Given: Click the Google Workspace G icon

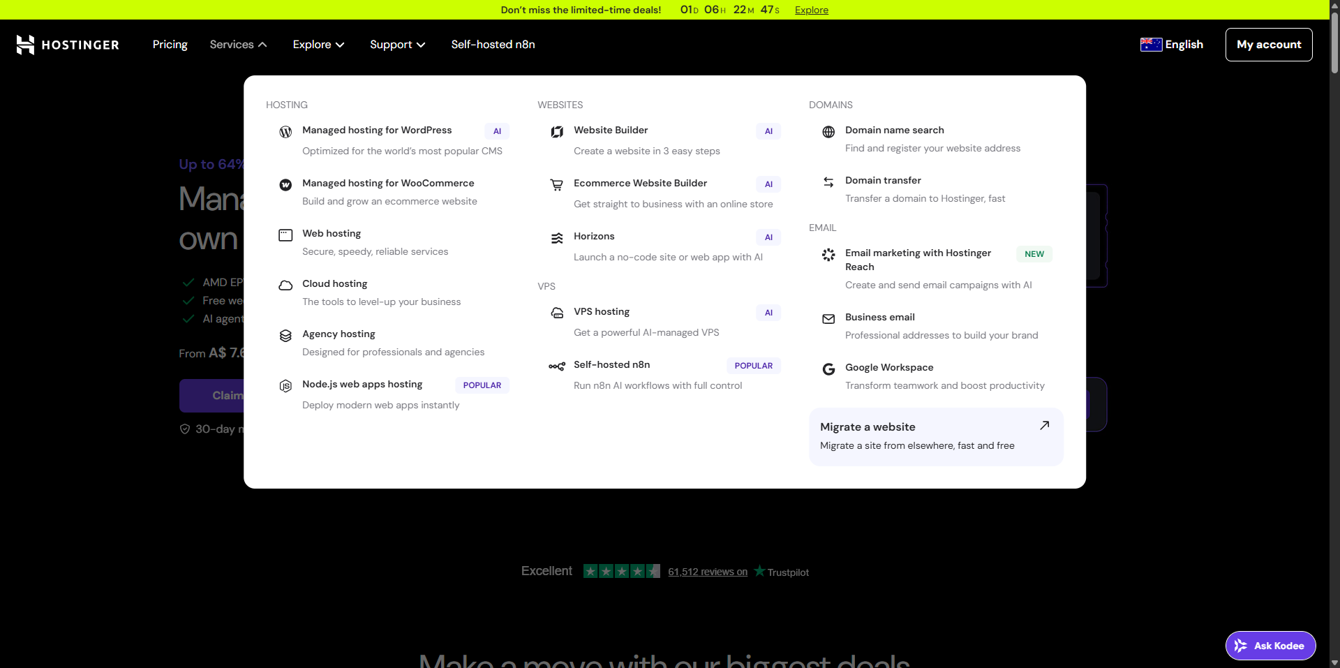Looking at the screenshot, I should (x=828, y=369).
